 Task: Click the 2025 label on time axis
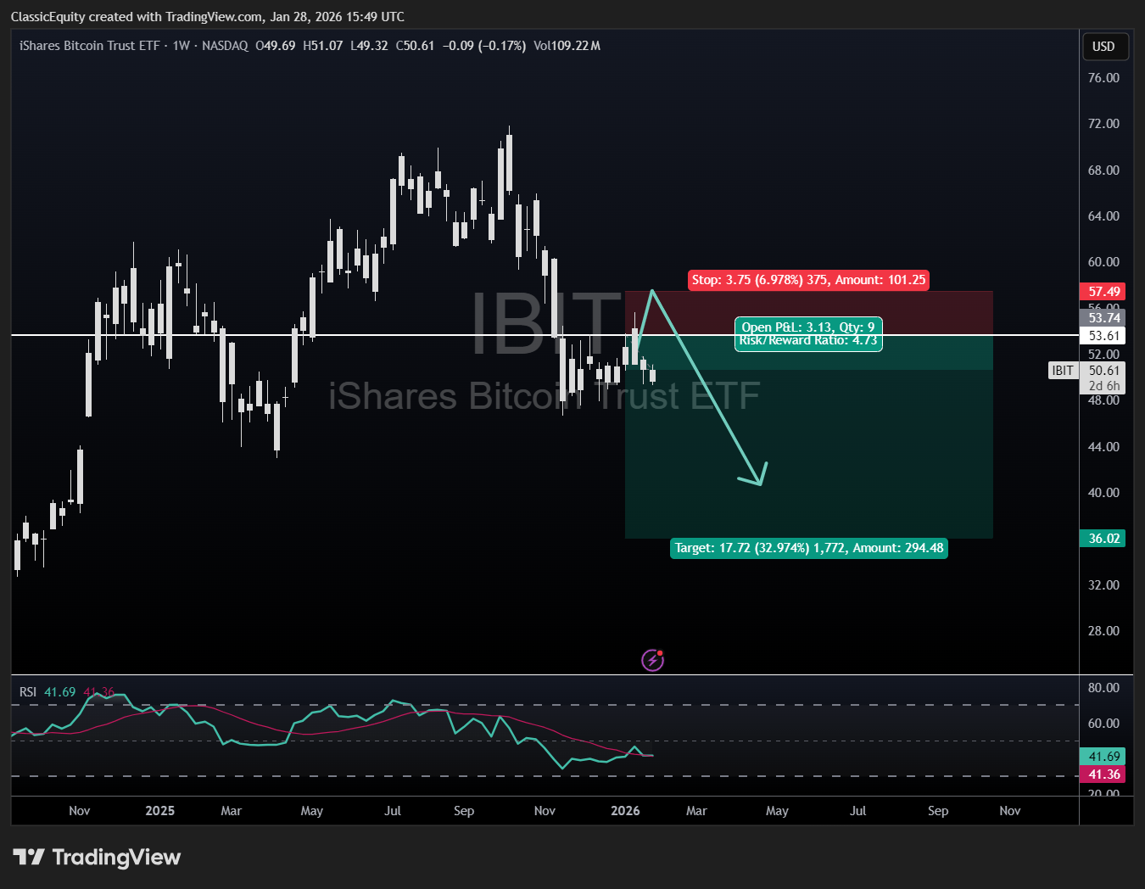pos(159,811)
